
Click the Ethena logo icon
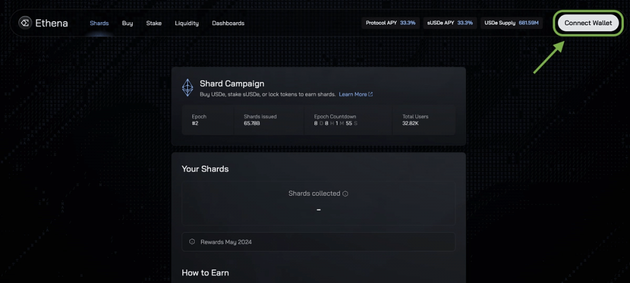(25, 23)
